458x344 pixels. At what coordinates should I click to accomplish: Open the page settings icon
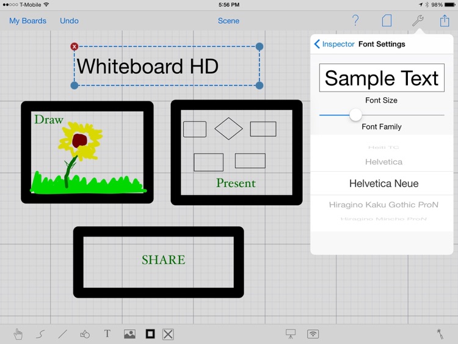click(x=387, y=21)
